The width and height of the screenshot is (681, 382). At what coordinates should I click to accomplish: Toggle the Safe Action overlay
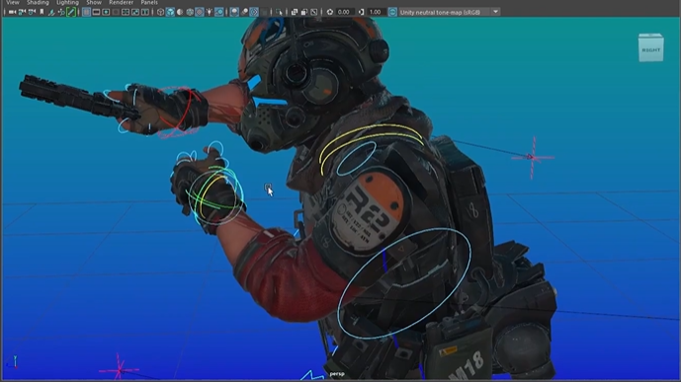(135, 12)
